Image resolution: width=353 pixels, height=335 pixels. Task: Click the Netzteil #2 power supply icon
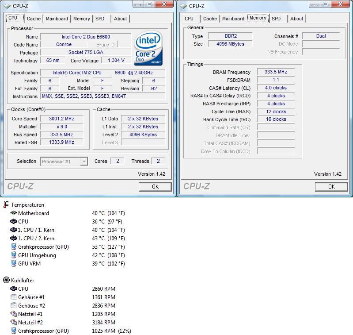pyautogui.click(x=14, y=322)
